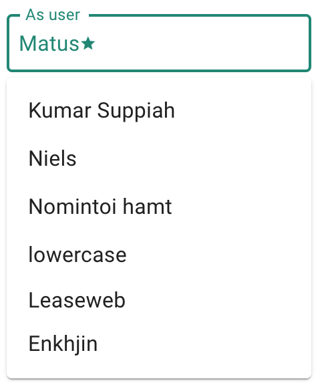Close the dropdown via the As user combo box
Viewport: 322px width, 383px height.
[159, 43]
